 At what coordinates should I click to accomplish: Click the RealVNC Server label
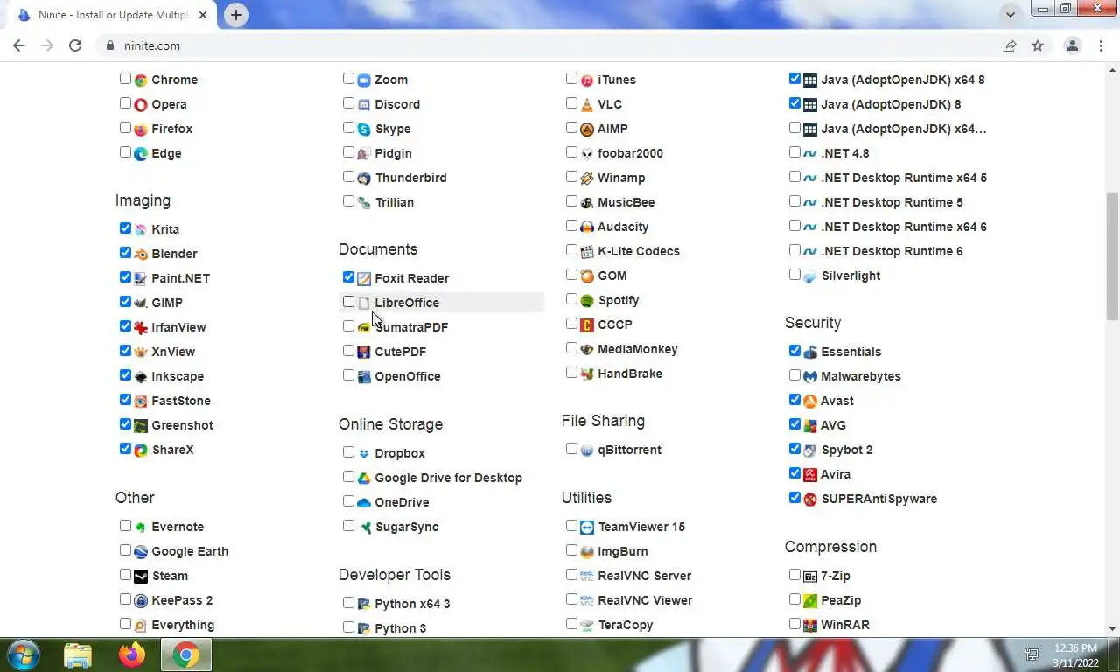pyautogui.click(x=645, y=576)
